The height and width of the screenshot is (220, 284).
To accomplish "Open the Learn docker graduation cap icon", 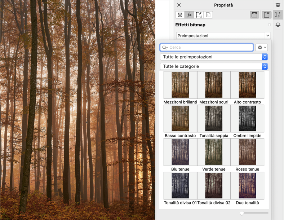I will 278,5.
